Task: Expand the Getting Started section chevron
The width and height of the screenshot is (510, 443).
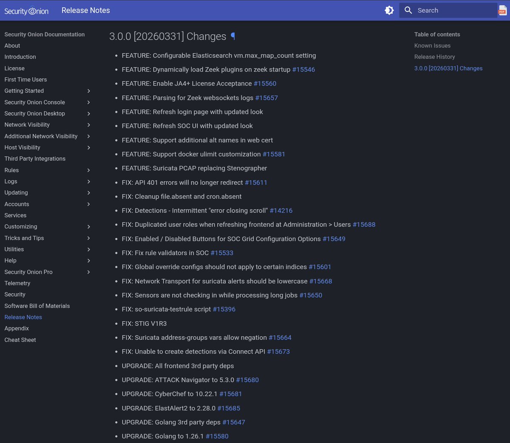Action: coord(88,91)
